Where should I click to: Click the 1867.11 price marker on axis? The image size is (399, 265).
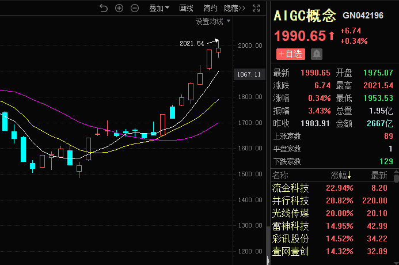(249, 74)
